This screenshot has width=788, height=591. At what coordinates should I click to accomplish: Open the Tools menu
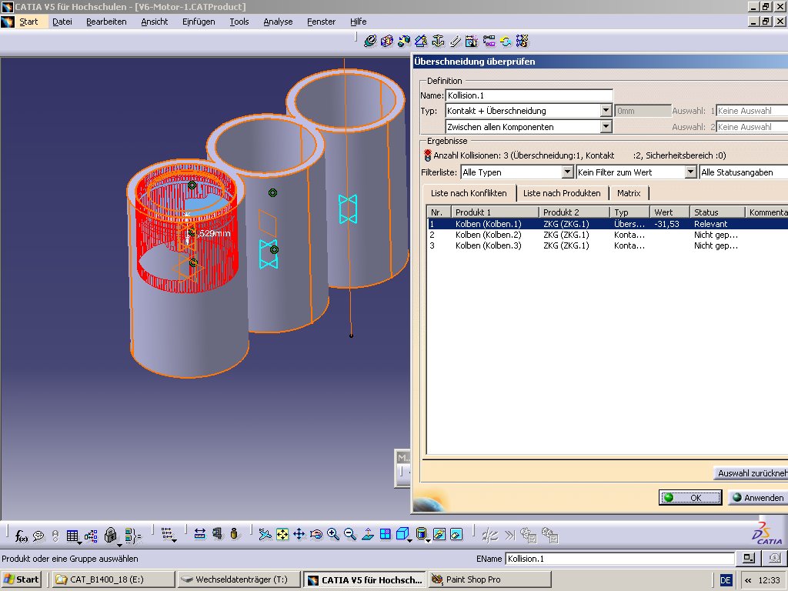click(x=239, y=22)
